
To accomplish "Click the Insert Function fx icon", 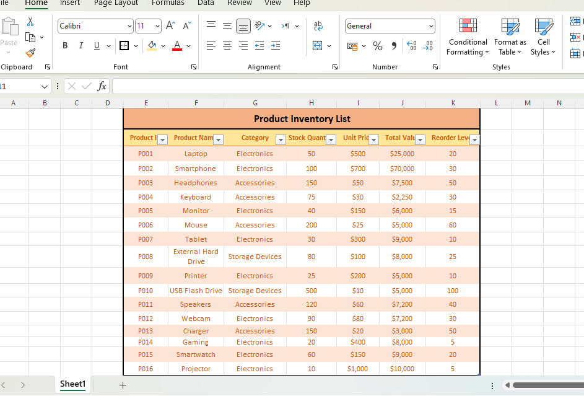I will 102,86.
